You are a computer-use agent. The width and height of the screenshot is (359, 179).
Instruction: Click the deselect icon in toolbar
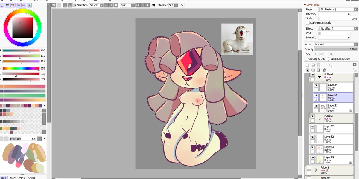coord(65,5)
